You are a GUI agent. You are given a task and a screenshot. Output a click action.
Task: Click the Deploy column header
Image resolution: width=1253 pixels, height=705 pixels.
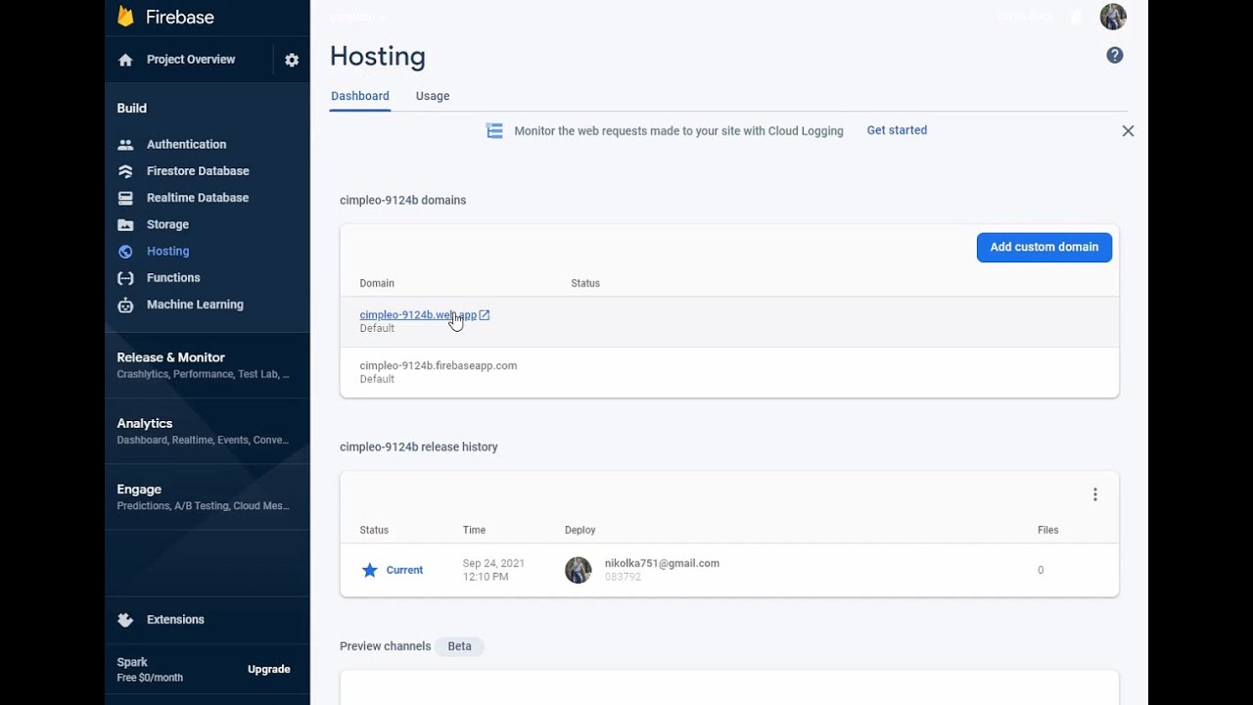pos(580,531)
